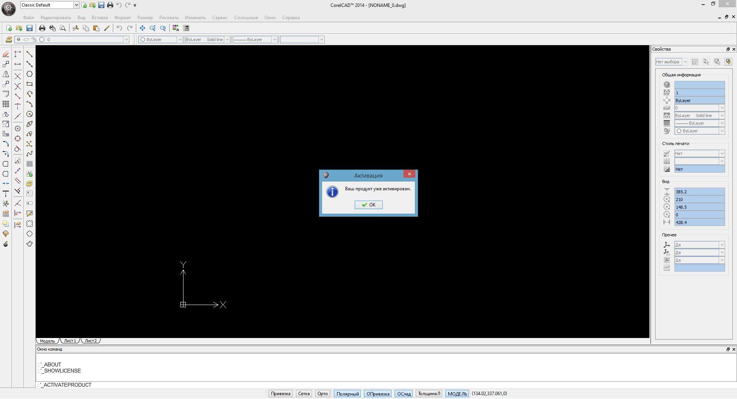
Task: Click the Property Painter brush icon
Action: (x=107, y=28)
